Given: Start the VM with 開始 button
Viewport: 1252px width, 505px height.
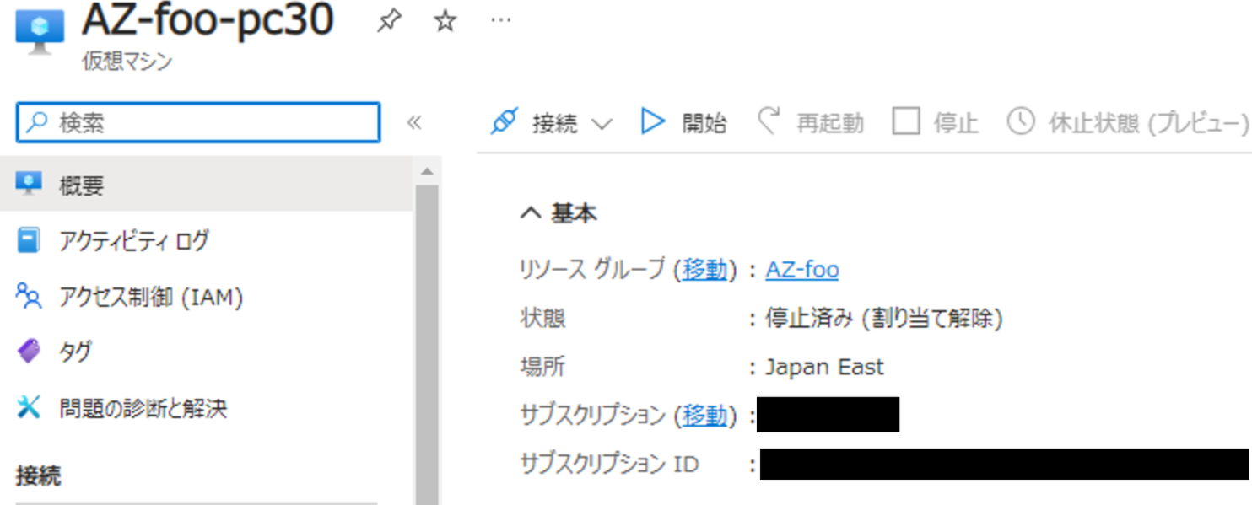Looking at the screenshot, I should (683, 123).
